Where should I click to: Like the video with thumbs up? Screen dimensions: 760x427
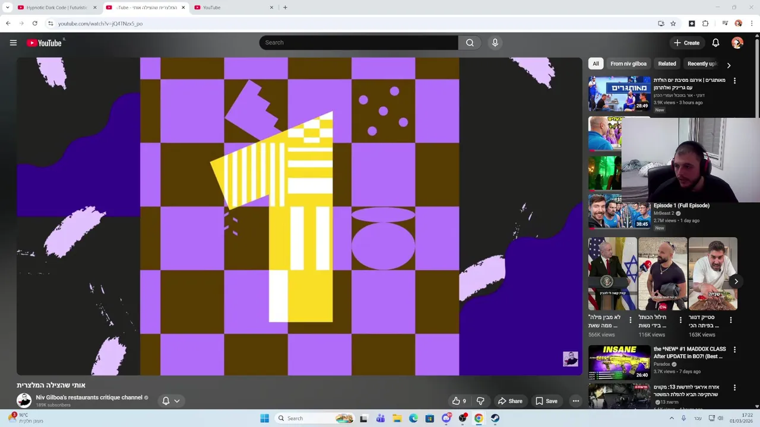click(x=459, y=401)
